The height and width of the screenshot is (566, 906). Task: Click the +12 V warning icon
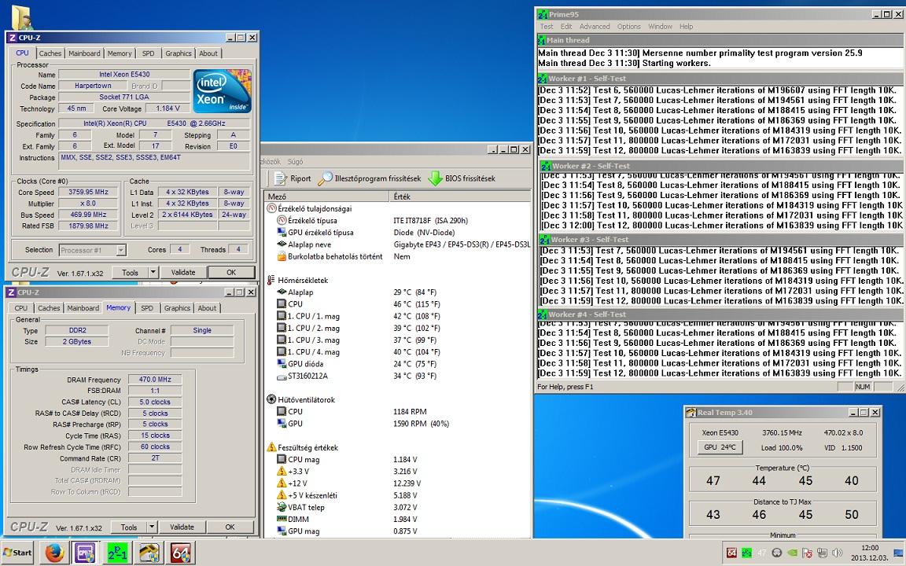282,483
